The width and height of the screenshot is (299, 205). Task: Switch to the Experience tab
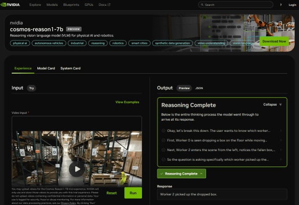[x=23, y=68]
